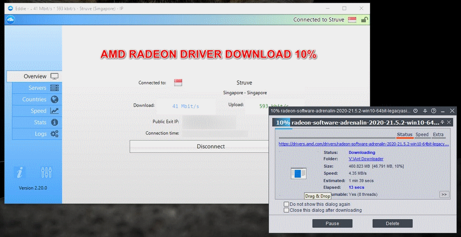Click the '4.35 MB/s' speed value

click(357, 173)
